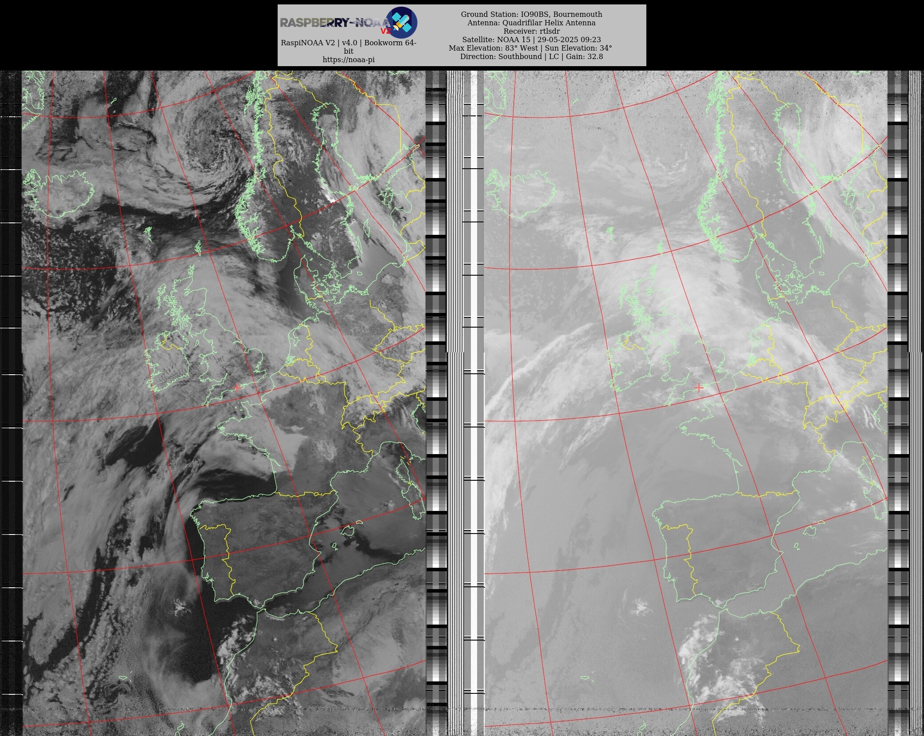Click the 'Direction: Southbound | LC | Gain: 32.8' line
The image size is (924, 736).
tap(531, 56)
